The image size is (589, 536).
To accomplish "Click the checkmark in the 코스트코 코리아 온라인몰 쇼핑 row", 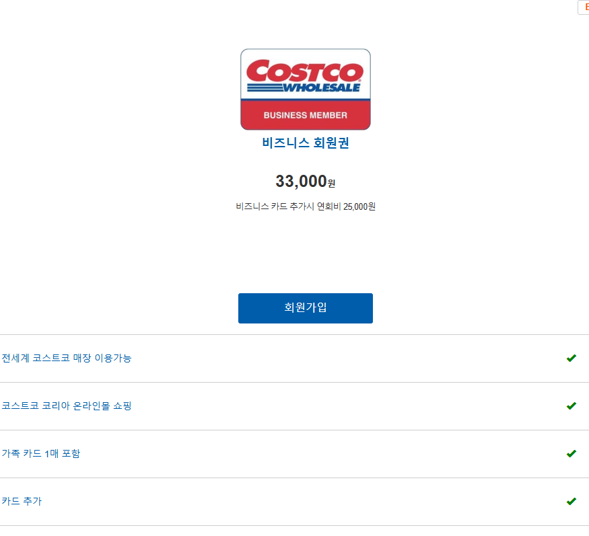I will tap(571, 406).
